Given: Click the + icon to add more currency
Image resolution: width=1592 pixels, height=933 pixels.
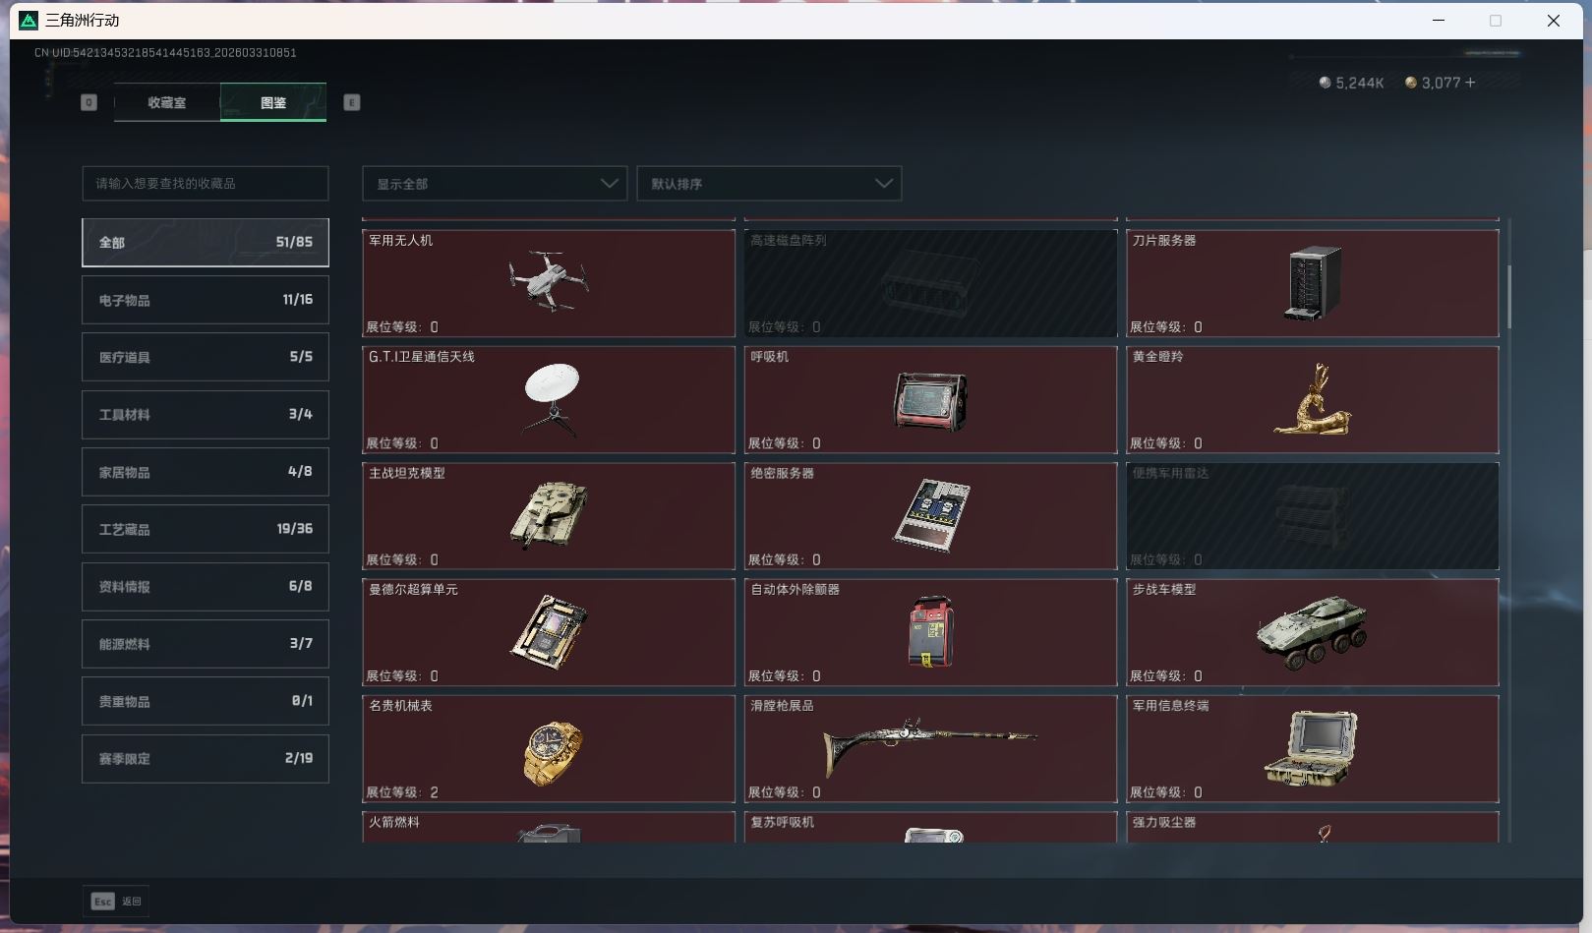Looking at the screenshot, I should point(1467,83).
